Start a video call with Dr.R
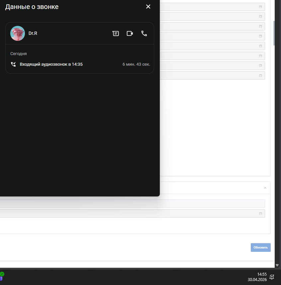The height and width of the screenshot is (285, 281). click(130, 34)
